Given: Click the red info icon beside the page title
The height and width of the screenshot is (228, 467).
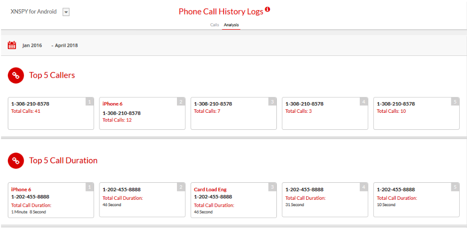Looking at the screenshot, I should click(268, 9).
